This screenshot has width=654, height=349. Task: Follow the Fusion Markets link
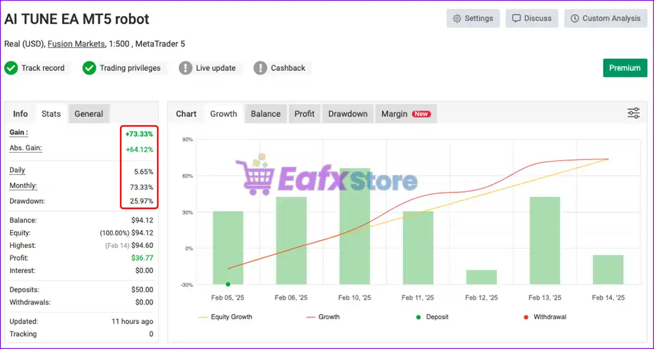tap(77, 44)
